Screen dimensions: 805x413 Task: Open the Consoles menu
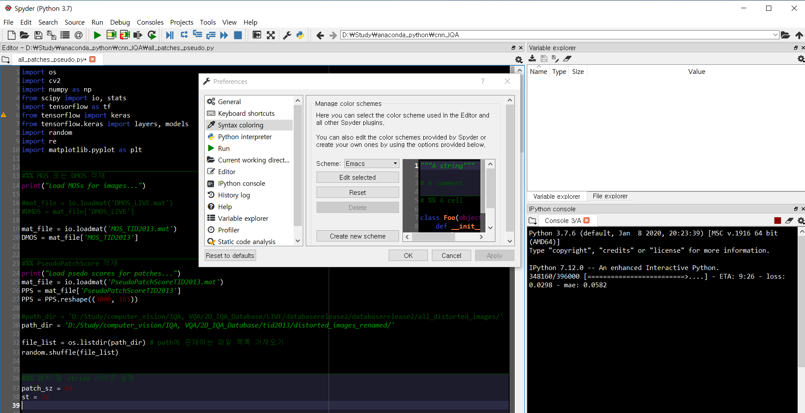[150, 22]
